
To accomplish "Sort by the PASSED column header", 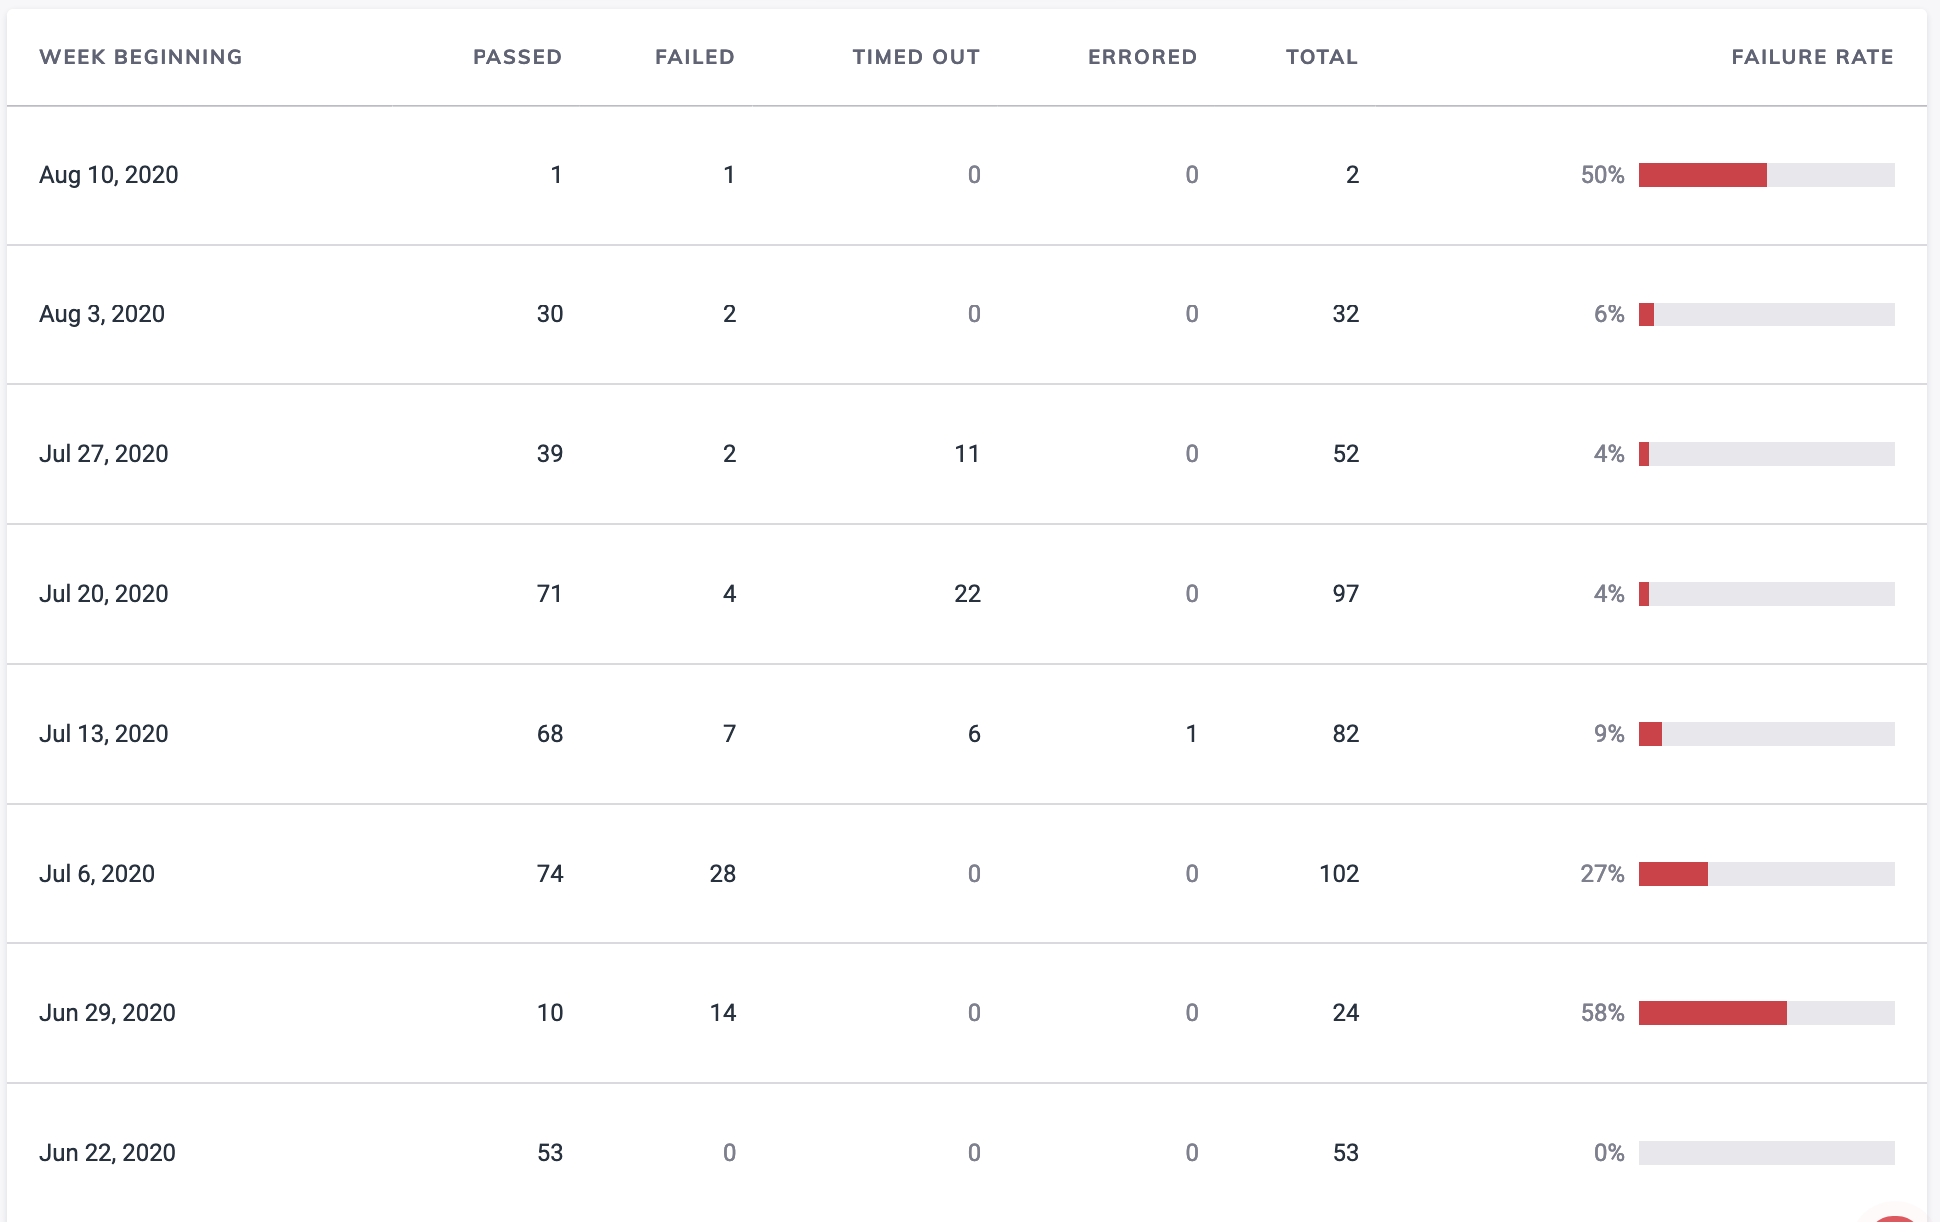I will coord(516,57).
